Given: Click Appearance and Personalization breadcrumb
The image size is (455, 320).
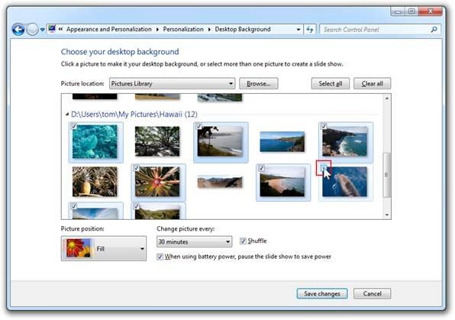Looking at the screenshot, I should click(109, 29).
